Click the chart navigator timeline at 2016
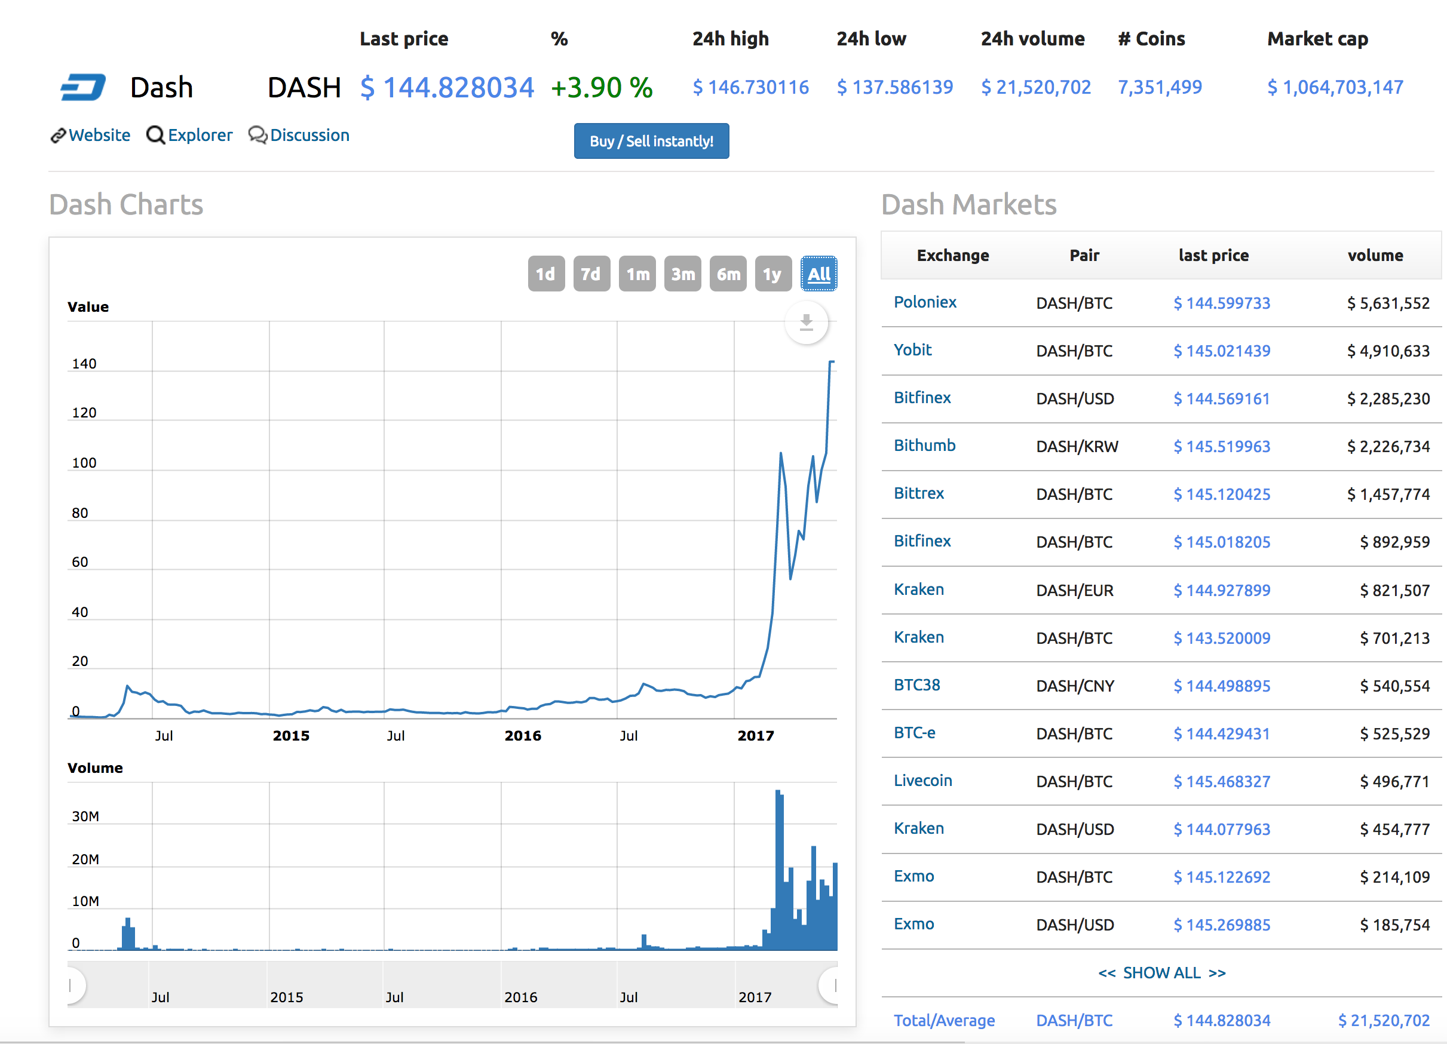 pos(520,997)
